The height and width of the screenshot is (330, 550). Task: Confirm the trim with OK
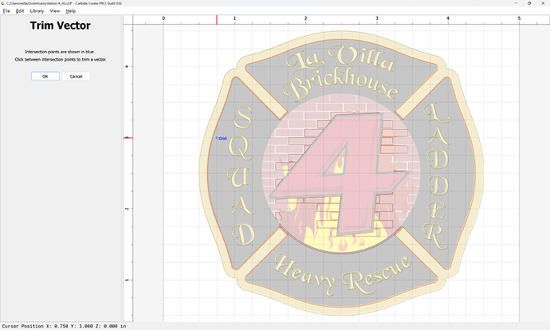[x=45, y=77]
